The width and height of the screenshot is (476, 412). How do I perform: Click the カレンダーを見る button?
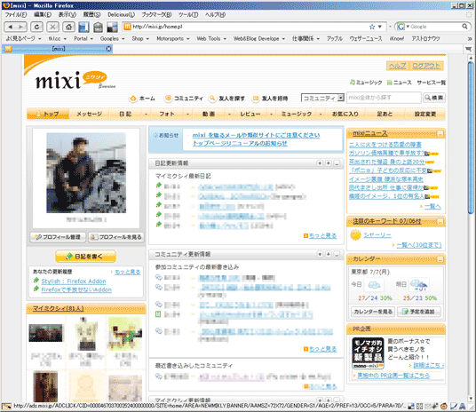click(373, 312)
